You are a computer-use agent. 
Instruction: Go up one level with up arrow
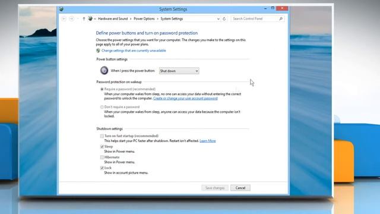coord(84,18)
